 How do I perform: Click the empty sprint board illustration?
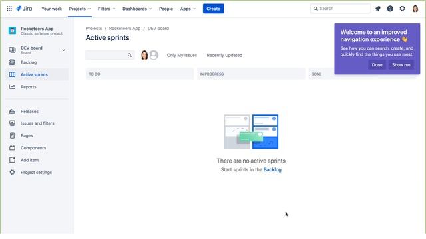coord(251,131)
